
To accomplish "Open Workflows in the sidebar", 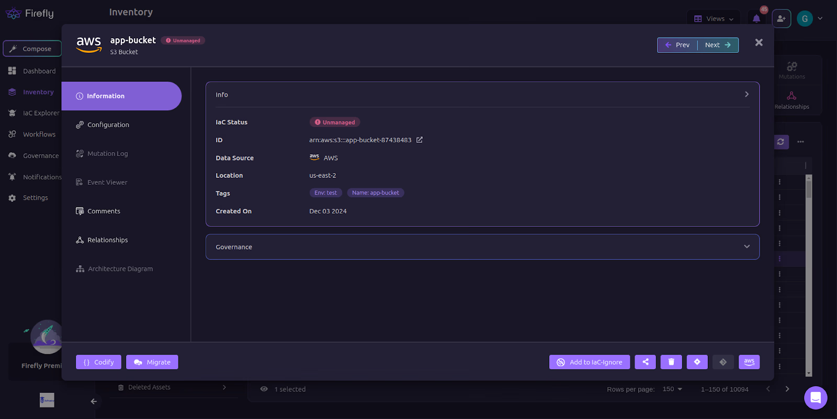I will [x=32, y=134].
